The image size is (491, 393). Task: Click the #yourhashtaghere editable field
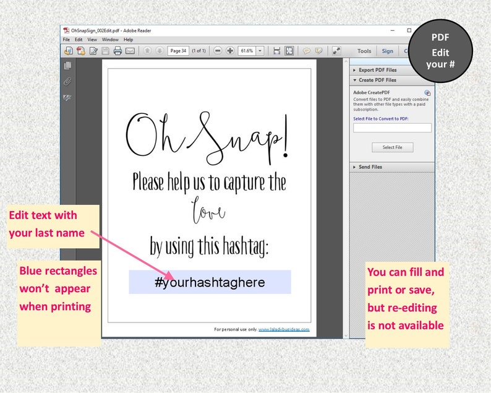tap(210, 282)
